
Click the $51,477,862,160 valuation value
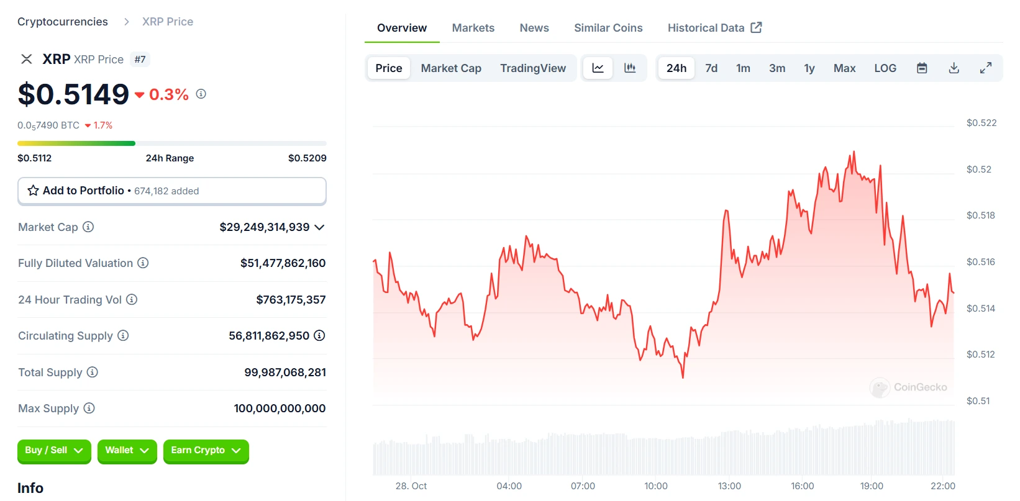(x=283, y=263)
